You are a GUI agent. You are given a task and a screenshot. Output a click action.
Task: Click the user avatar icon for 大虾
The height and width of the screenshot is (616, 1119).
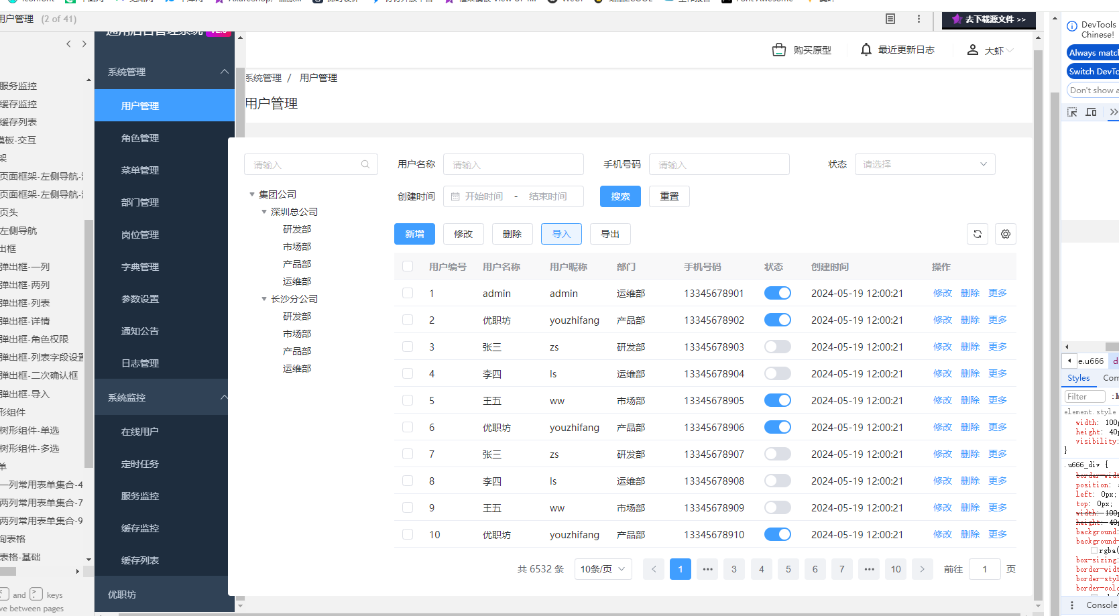[x=972, y=50]
